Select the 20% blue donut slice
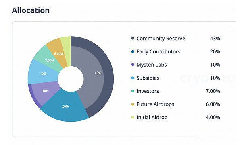Image resolution: width=242 pixels, height=145 pixels. (x=65, y=108)
